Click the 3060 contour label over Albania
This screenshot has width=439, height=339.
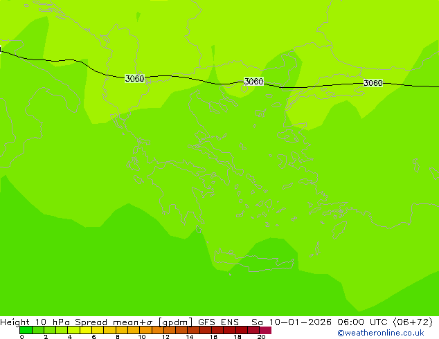(134, 79)
